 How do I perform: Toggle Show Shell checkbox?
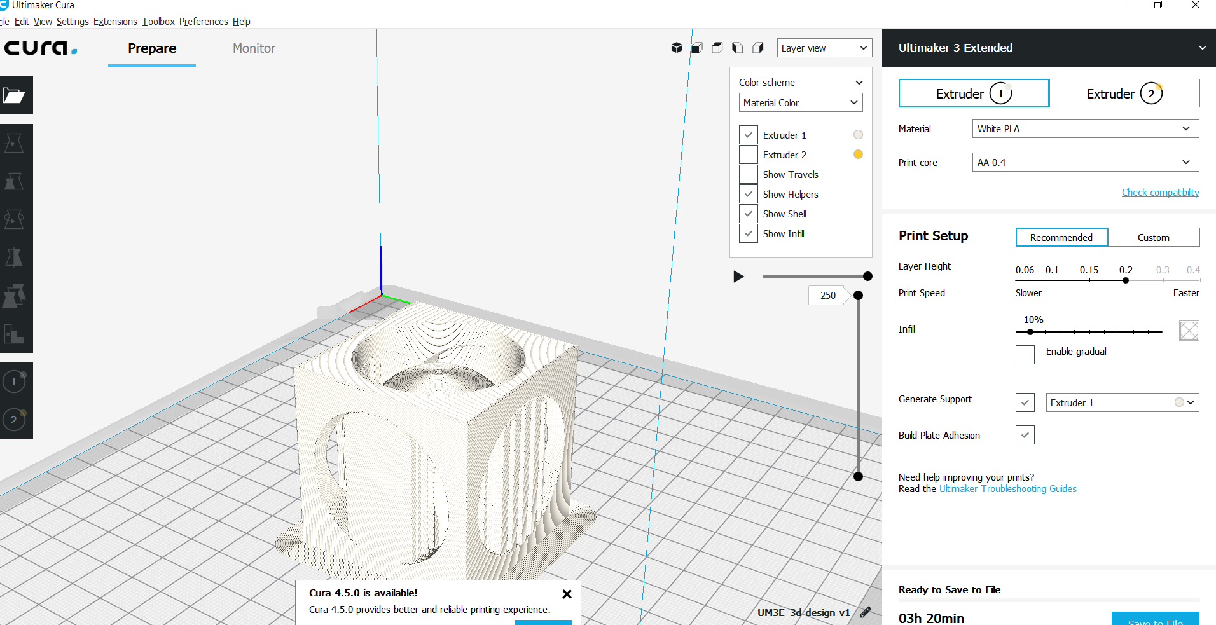tap(749, 214)
